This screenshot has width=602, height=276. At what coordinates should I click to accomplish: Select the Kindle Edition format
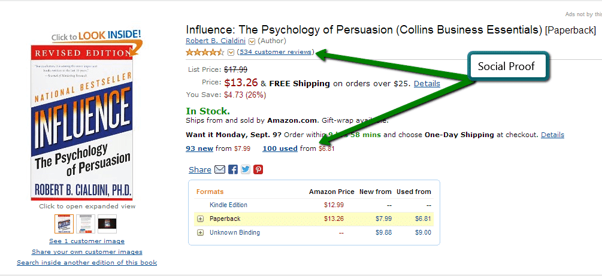click(x=228, y=205)
